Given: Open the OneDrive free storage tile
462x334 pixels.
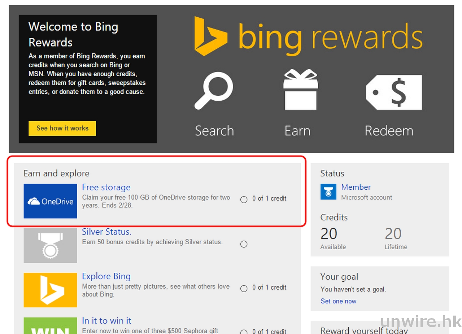Looking at the screenshot, I should pyautogui.click(x=50, y=201).
